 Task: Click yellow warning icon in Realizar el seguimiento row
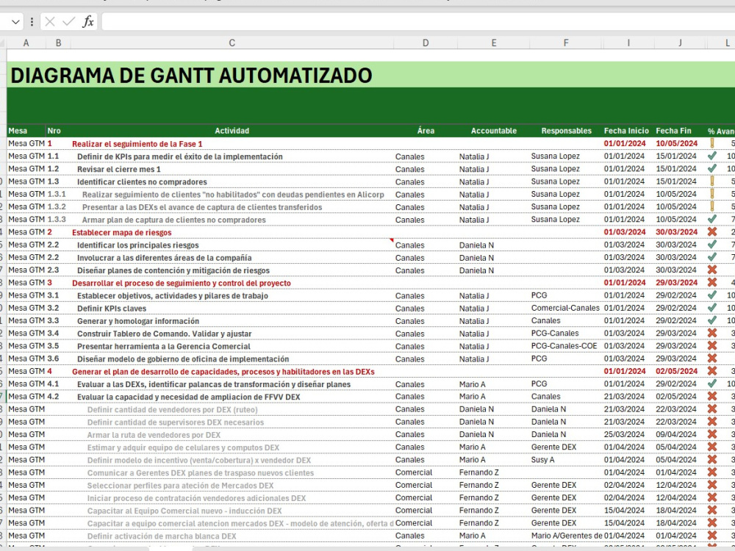pos(712,143)
